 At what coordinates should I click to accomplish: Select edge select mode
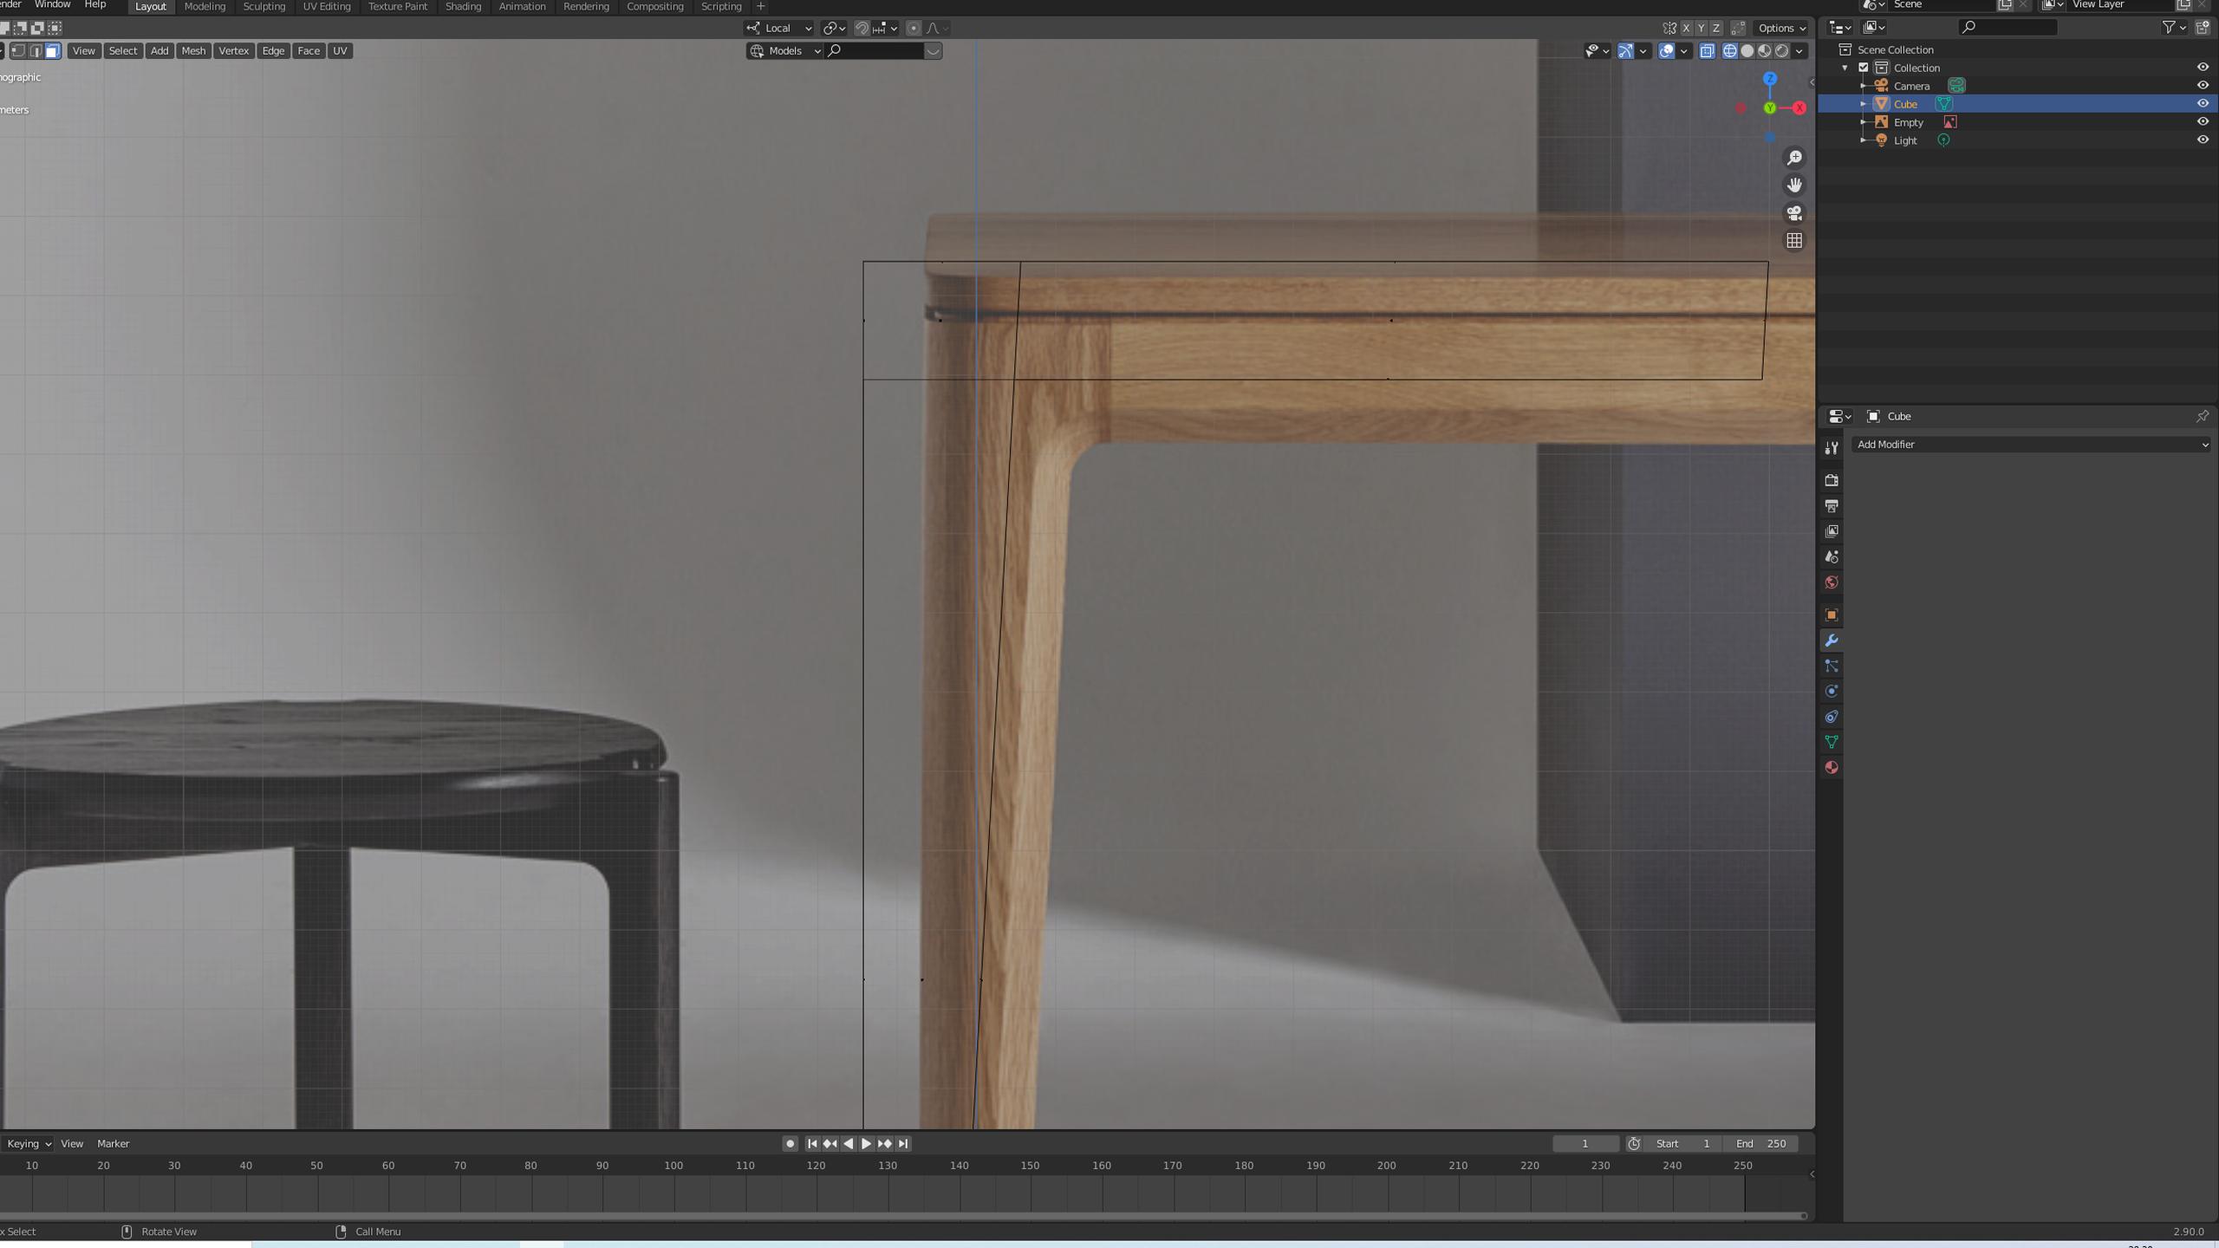pos(36,51)
